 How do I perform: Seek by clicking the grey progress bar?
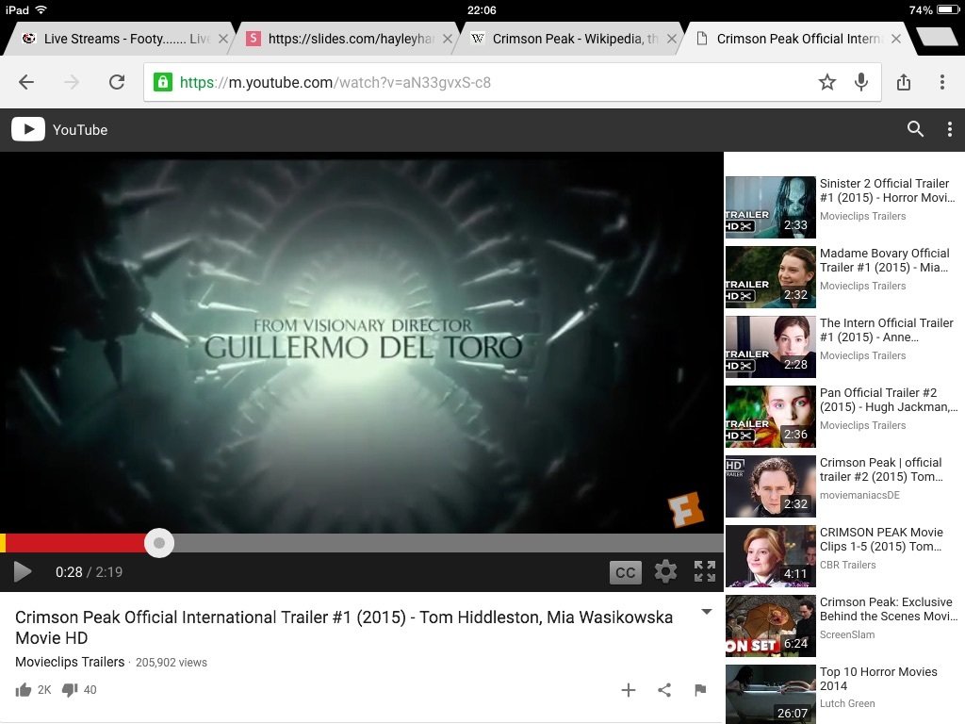pyautogui.click(x=449, y=543)
